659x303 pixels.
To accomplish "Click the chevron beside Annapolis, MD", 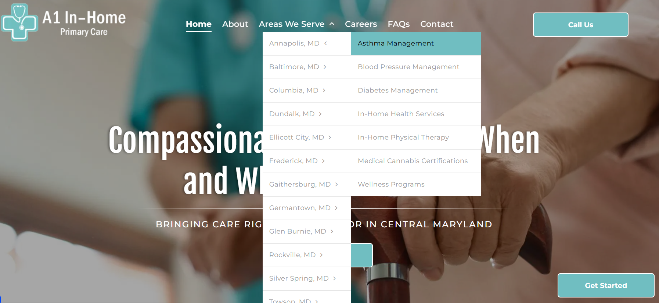I will [x=325, y=43].
